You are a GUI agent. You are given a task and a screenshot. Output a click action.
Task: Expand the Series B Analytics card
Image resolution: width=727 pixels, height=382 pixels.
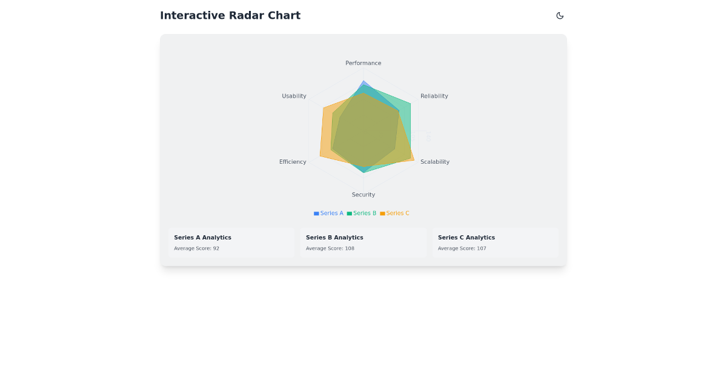coord(363,242)
